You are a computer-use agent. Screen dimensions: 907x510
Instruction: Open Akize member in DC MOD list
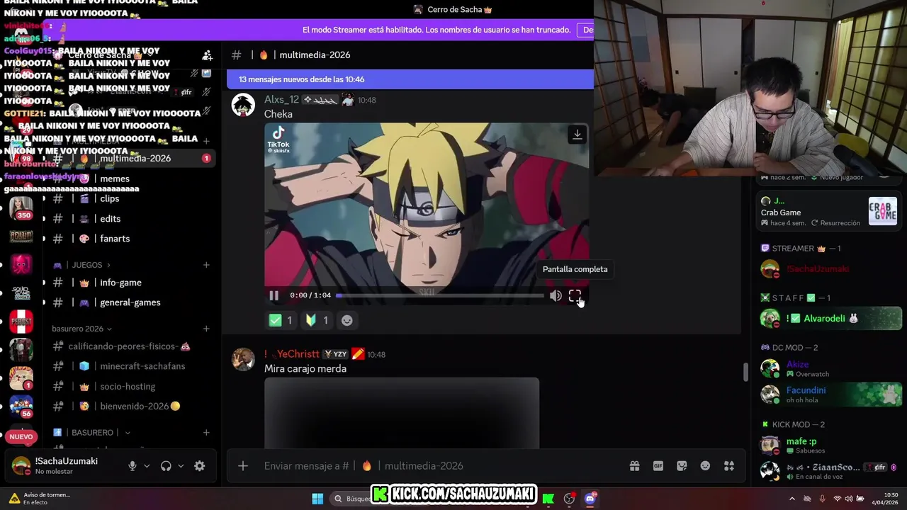coord(830,368)
